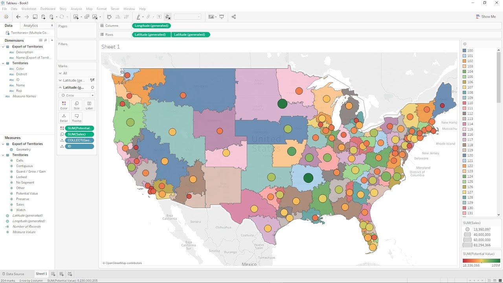Click the Add new data source icon
Screen dimensions: 503x283
coord(43,17)
